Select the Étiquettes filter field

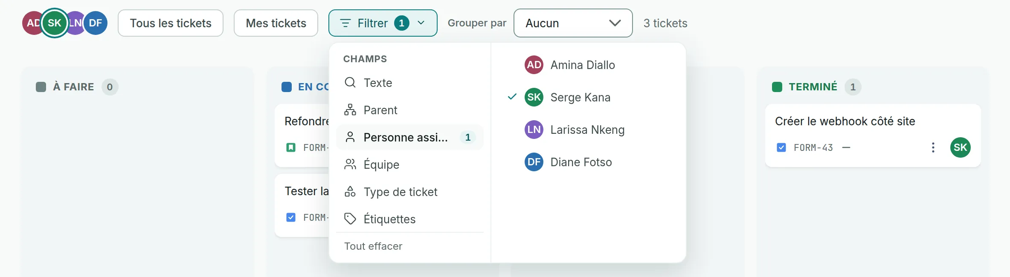(410, 219)
